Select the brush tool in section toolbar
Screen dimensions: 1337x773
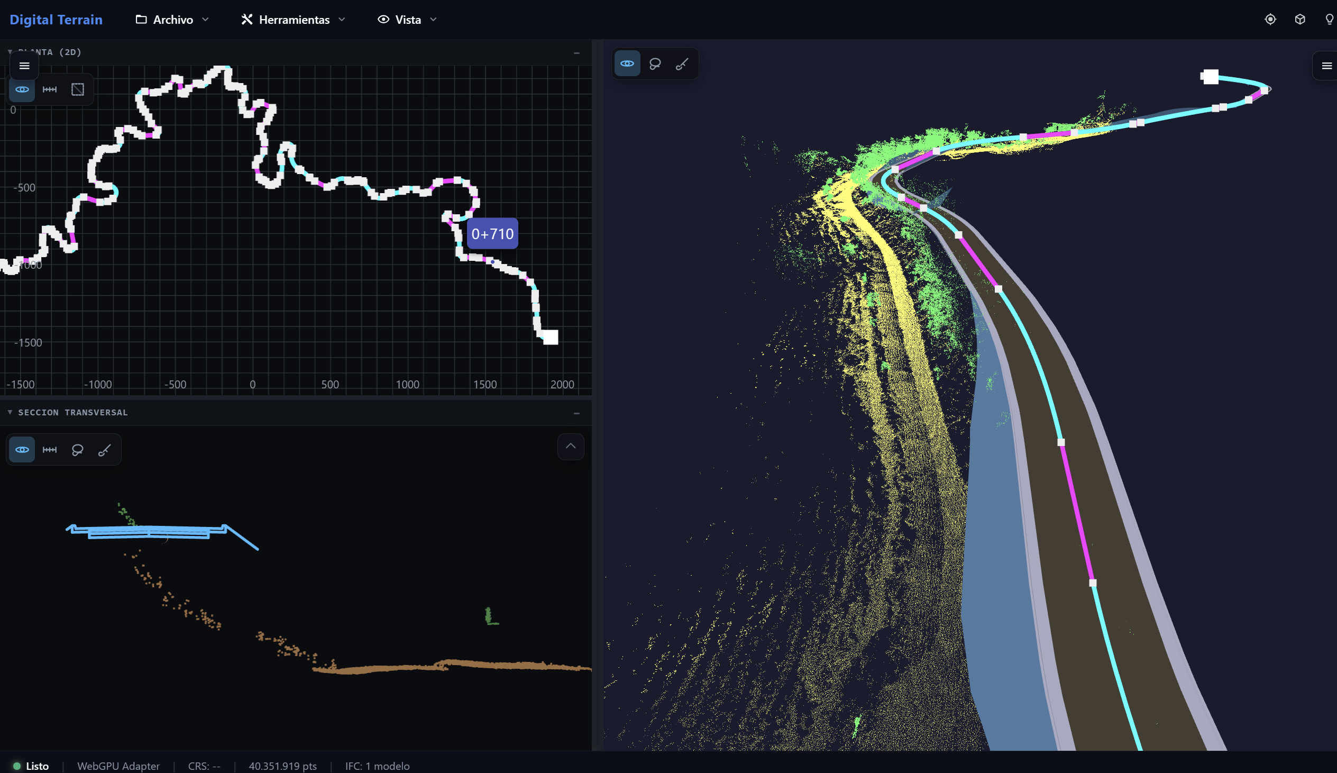point(105,450)
